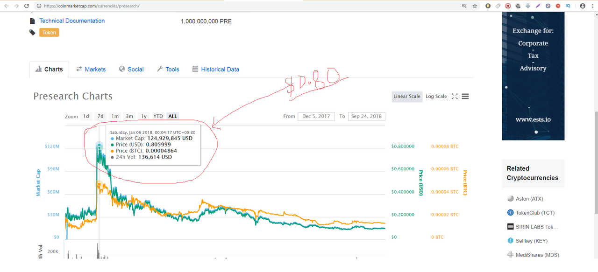
Task: Open the price tag extension
Action: (498, 6)
